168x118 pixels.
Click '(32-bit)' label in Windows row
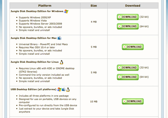(x=144, y=17)
